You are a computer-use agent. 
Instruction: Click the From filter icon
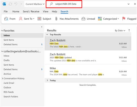pos(6,19)
